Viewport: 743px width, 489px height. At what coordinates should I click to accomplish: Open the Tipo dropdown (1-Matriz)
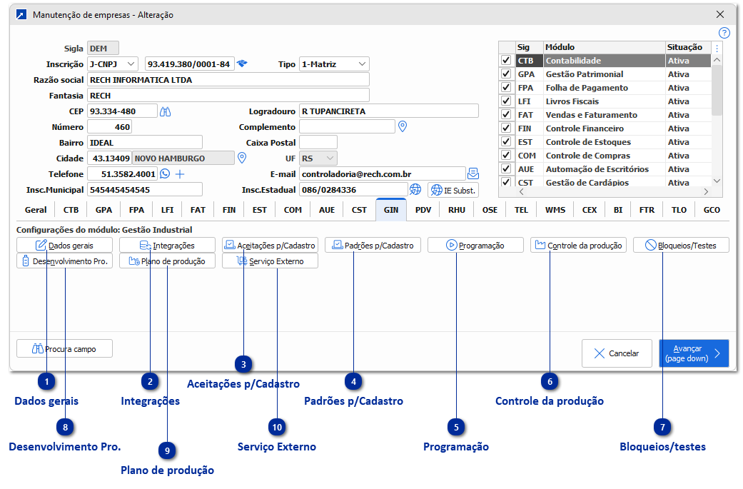click(x=334, y=64)
